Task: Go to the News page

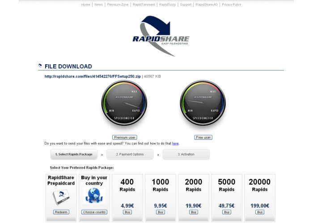Action: (99, 4)
